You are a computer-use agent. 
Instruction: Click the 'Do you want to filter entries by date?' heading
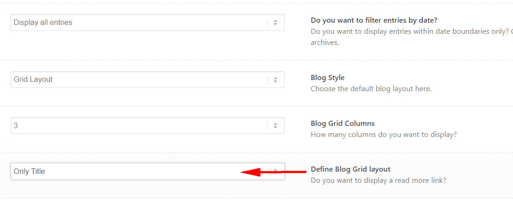(374, 20)
